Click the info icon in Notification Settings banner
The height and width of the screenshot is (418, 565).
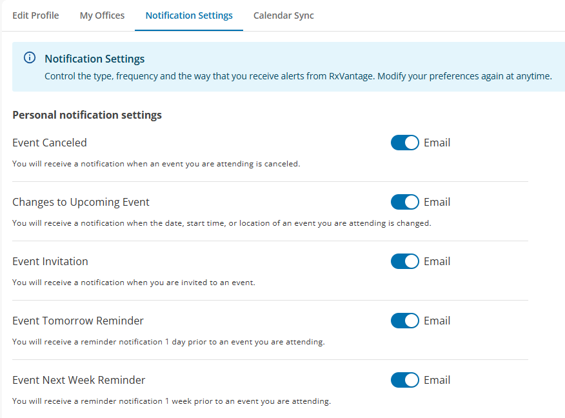pyautogui.click(x=29, y=57)
